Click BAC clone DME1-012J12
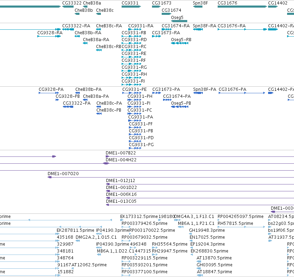This screenshot has width=294, height=277. pyautogui.click(x=200, y=184)
